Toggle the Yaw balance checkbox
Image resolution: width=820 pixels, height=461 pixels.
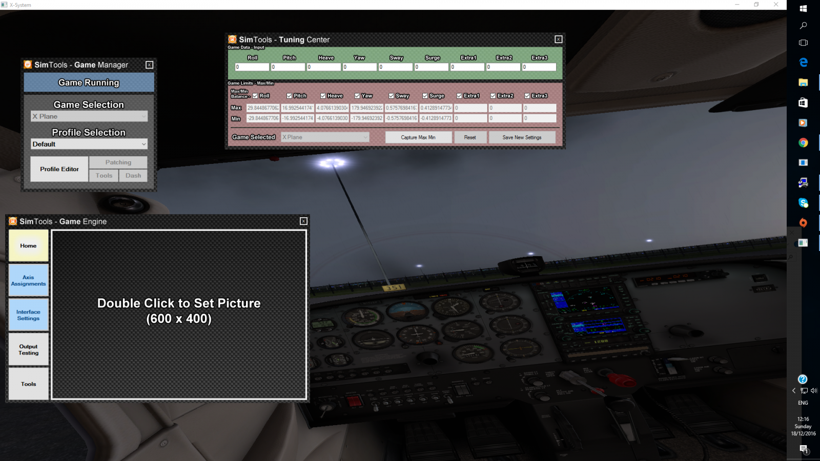(357, 96)
